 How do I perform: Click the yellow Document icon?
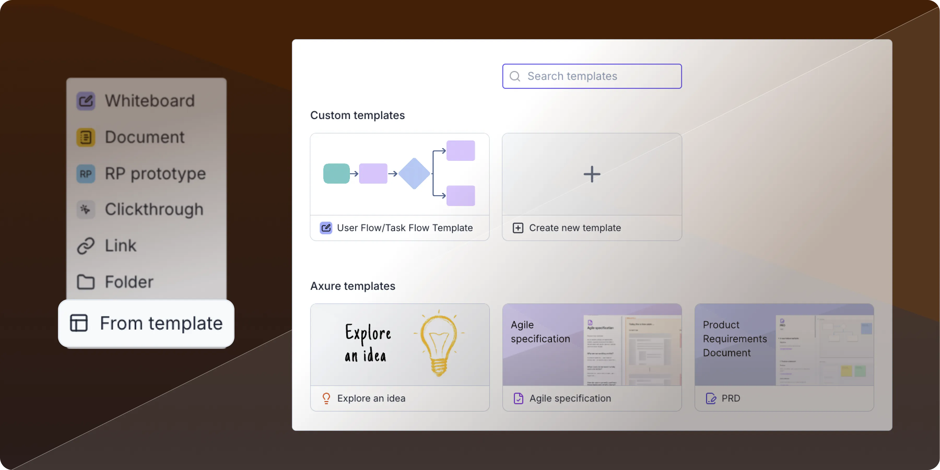(x=86, y=138)
